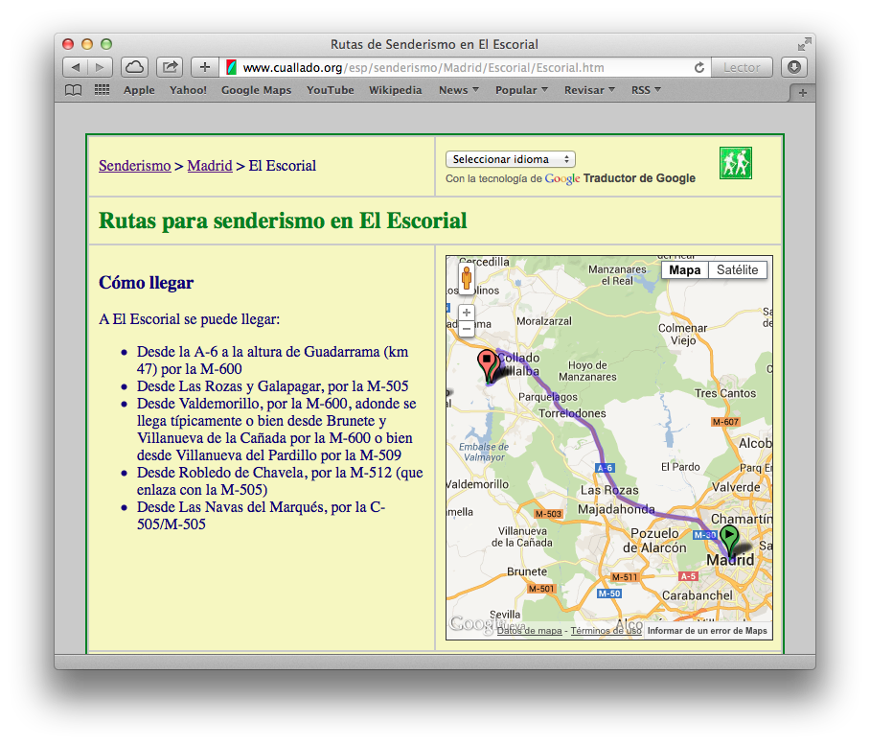
Task: Click the Desde Robledo de Chavela line
Action: tap(280, 481)
